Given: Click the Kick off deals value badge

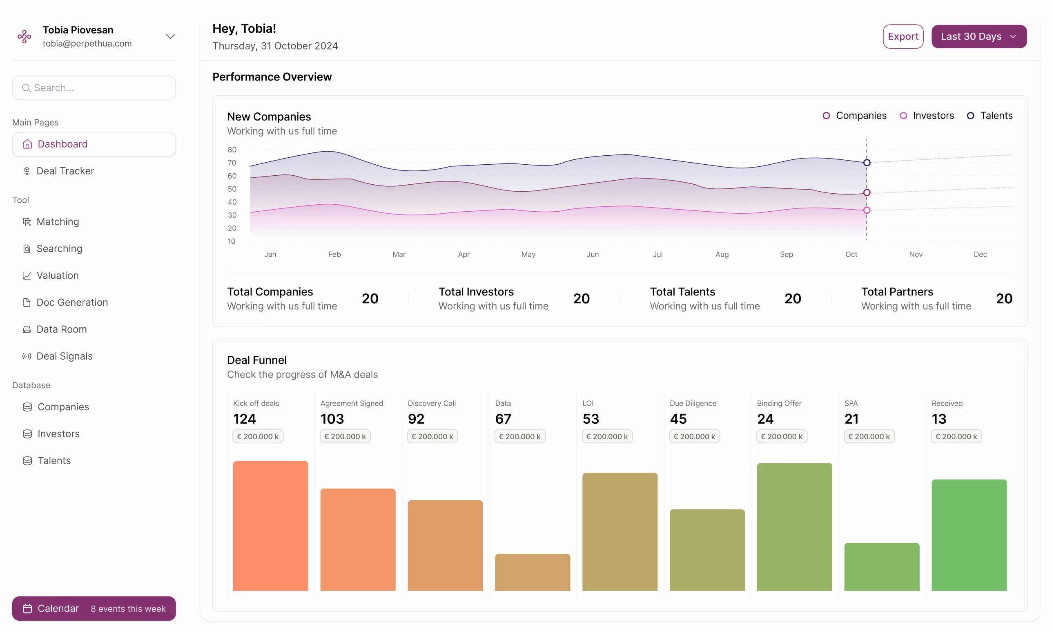Looking at the screenshot, I should [x=257, y=436].
